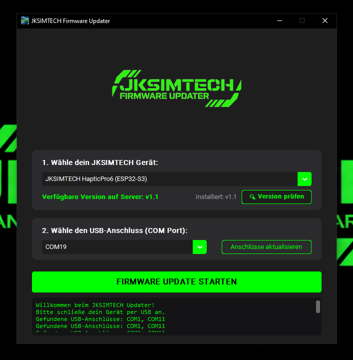Click the 'Willkommen beim JKSIMTECH Updater!' log line

(x=95, y=305)
